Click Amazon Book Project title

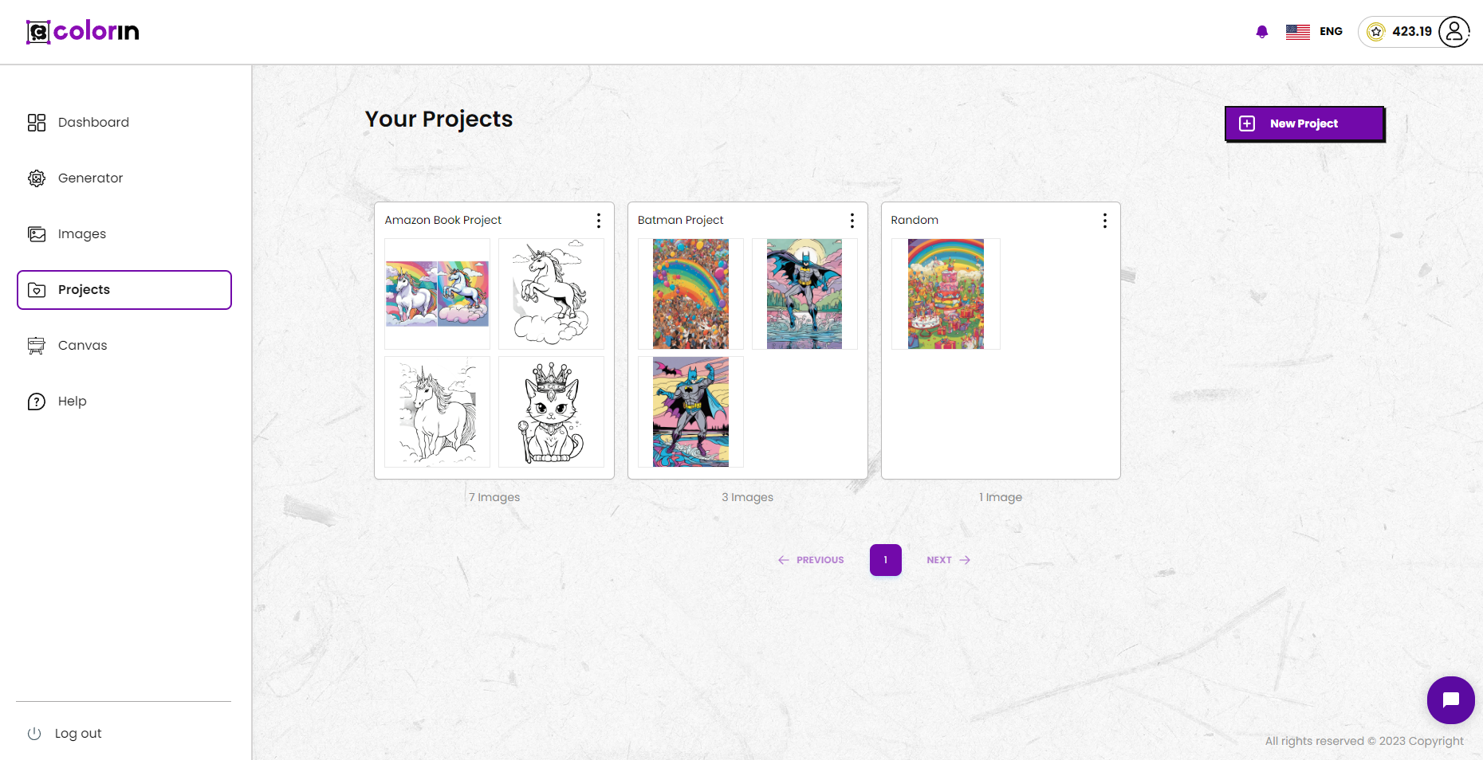[443, 220]
